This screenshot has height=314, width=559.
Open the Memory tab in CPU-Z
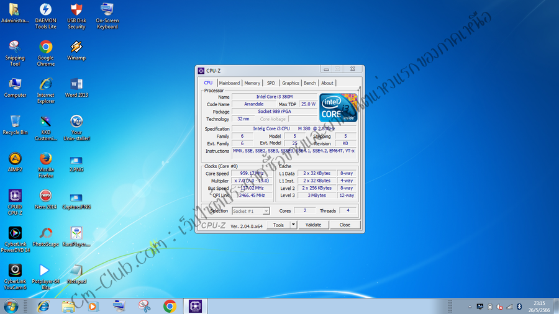(252, 83)
